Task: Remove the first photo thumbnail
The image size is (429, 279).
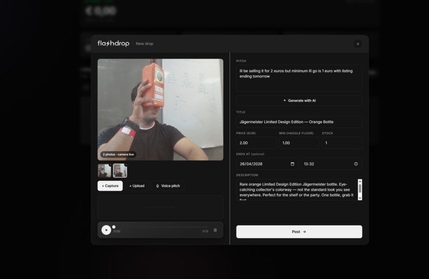Action: 111,165
